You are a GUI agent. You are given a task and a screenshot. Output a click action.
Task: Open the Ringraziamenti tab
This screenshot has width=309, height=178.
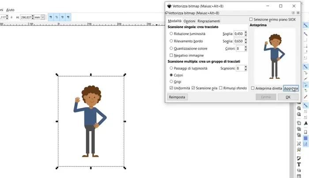click(208, 21)
